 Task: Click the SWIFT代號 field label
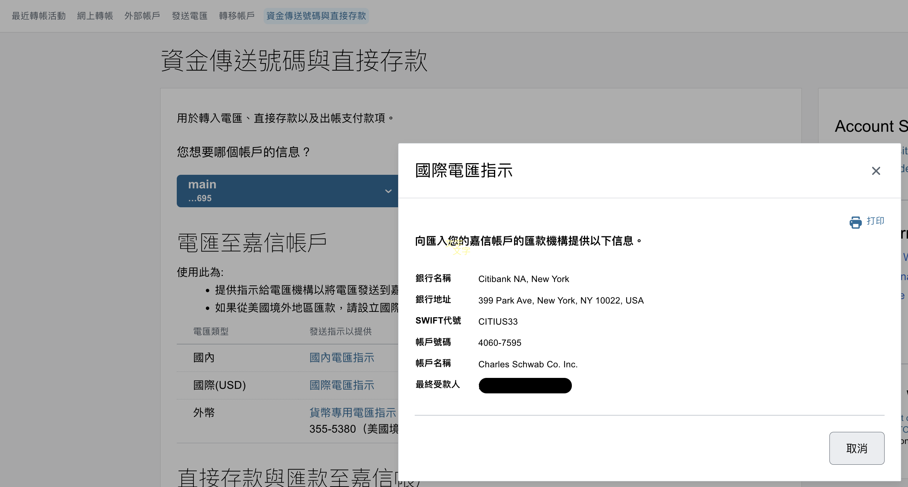[438, 321]
